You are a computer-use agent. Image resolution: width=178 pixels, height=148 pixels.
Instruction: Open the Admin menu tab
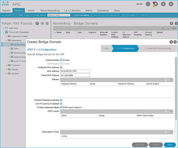point(89,11)
